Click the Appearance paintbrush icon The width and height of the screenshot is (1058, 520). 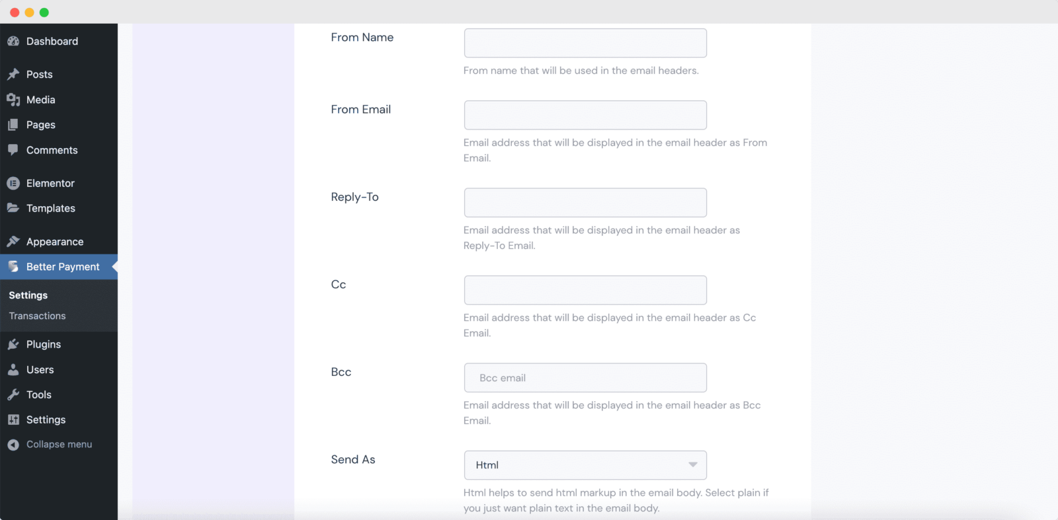tap(14, 241)
